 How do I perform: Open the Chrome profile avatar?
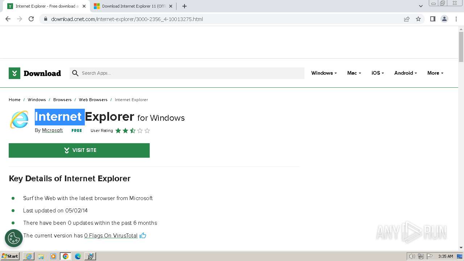444,19
